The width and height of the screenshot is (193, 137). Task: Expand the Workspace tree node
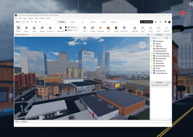pyautogui.click(x=152, y=41)
